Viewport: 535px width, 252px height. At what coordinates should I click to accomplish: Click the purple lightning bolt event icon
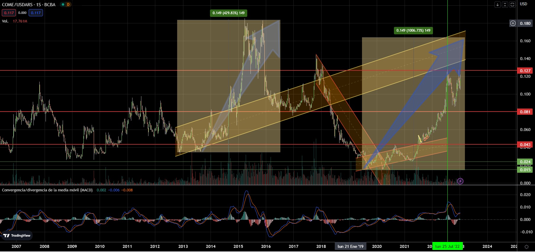coord(460,181)
